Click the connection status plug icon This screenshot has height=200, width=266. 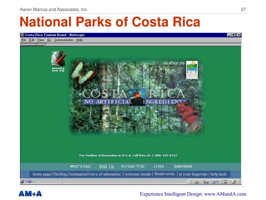tap(29, 182)
